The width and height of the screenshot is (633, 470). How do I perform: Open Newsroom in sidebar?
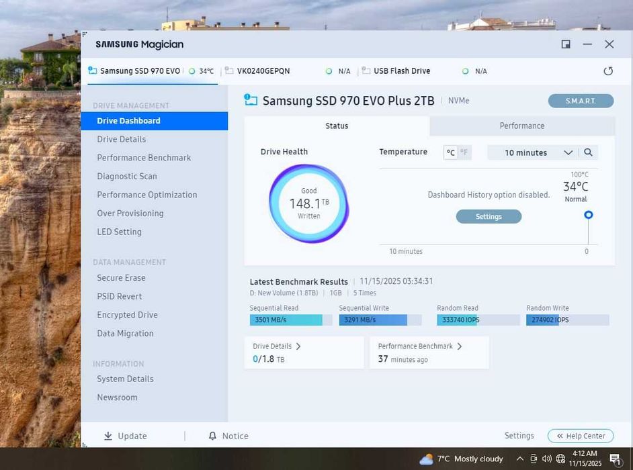[x=154, y=397]
